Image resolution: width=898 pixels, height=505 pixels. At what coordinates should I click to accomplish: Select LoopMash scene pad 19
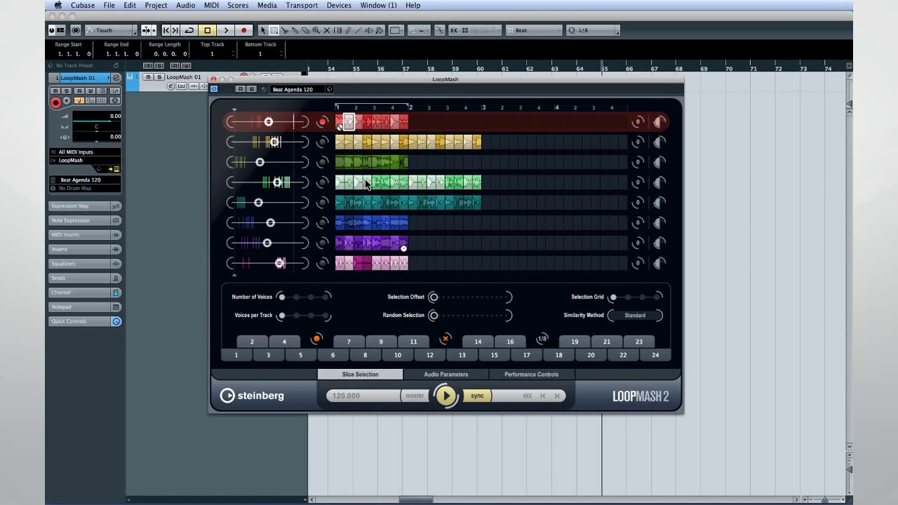575,342
